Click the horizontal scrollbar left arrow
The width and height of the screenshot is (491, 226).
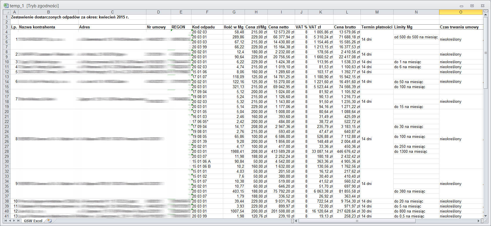[x=296, y=221]
